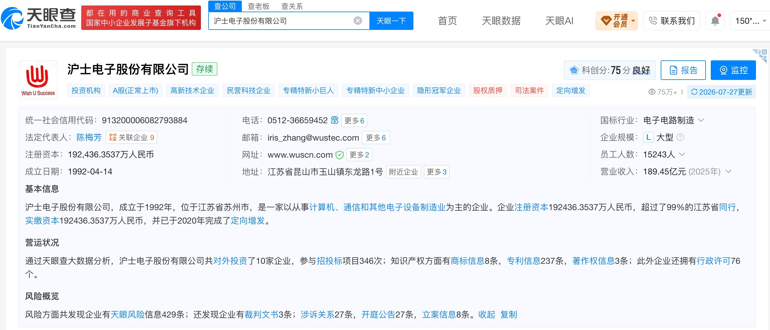Image resolution: width=770 pixels, height=330 pixels.
Task: Switch to the 查关系 tab
Action: click(292, 6)
